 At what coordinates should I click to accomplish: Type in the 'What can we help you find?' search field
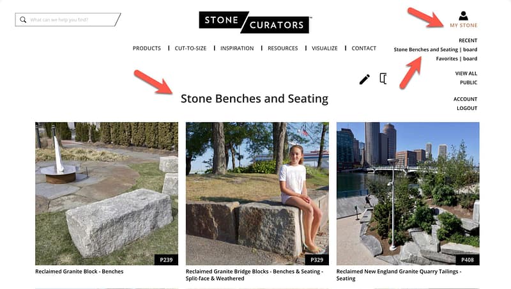[x=70, y=20]
